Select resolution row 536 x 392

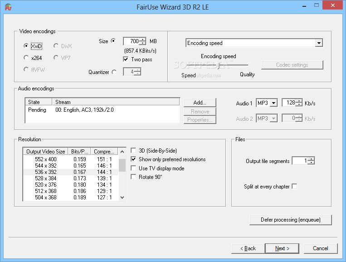point(71,172)
